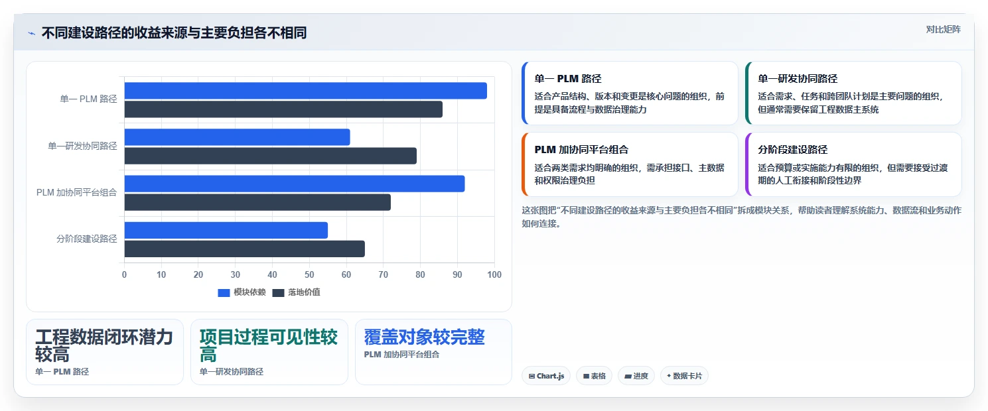Click the 数据卡片 chip's star icon
The image size is (988, 411).
669,376
